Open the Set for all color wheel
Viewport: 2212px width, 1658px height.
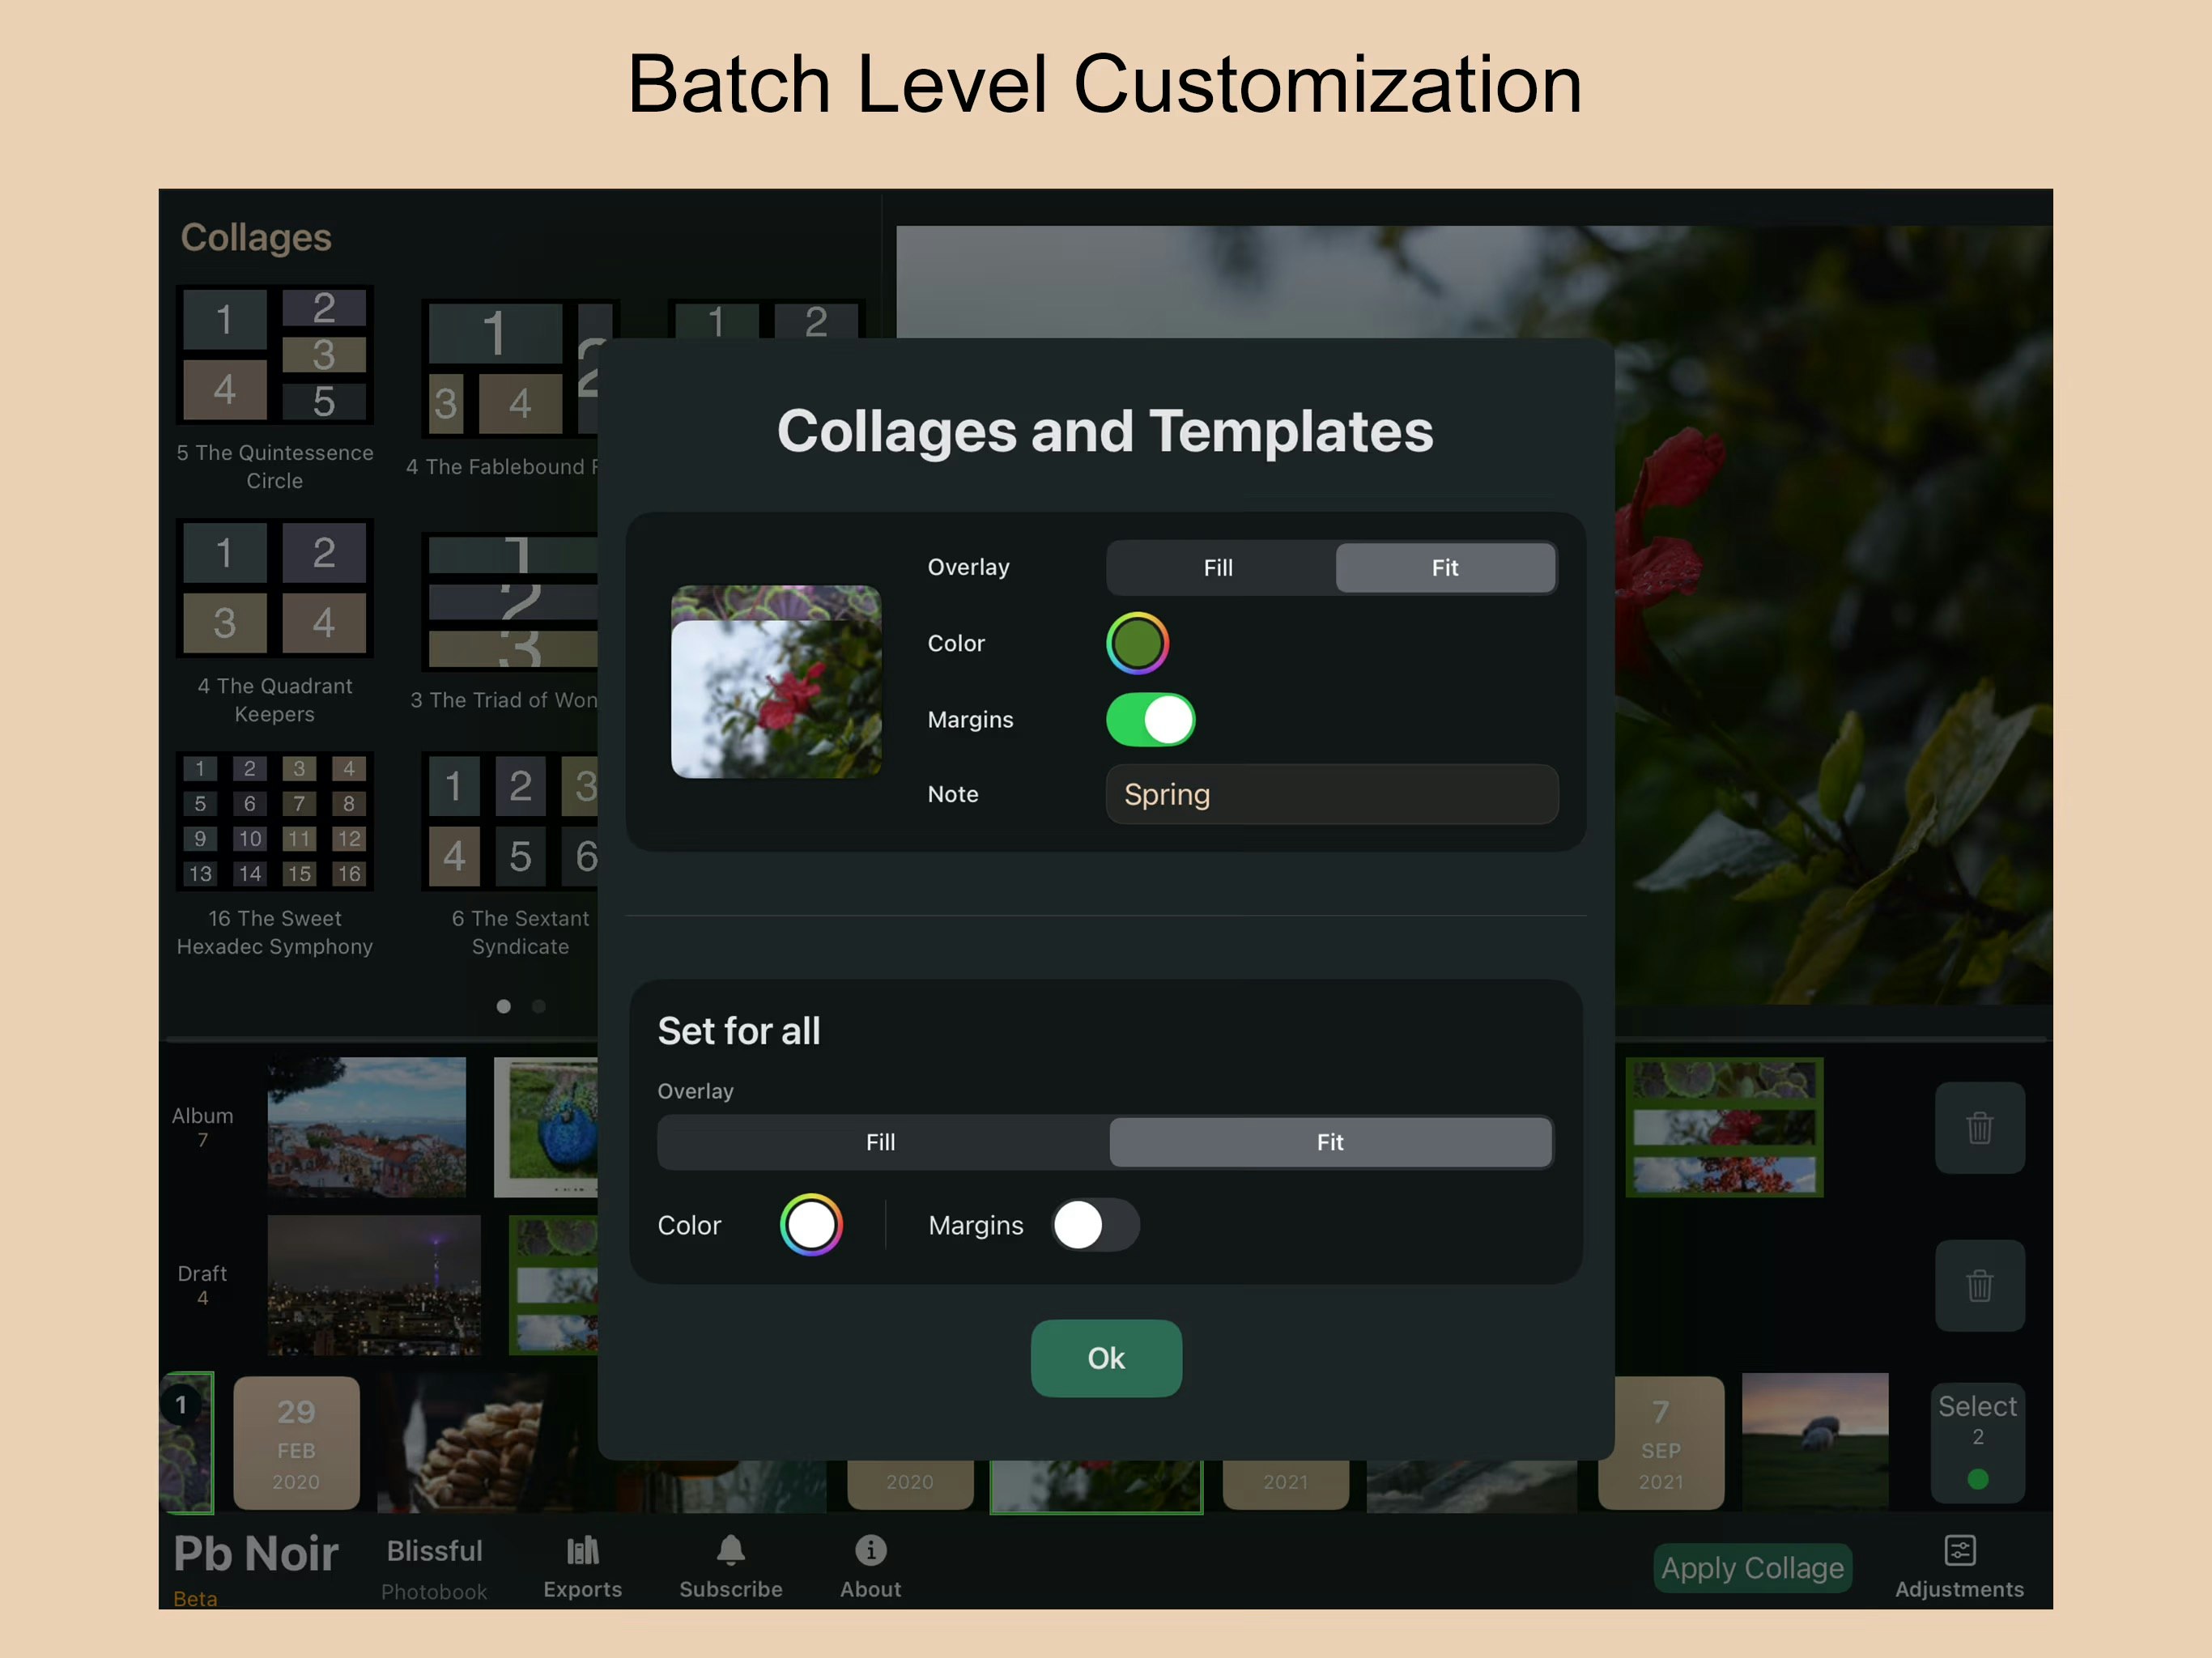point(811,1225)
